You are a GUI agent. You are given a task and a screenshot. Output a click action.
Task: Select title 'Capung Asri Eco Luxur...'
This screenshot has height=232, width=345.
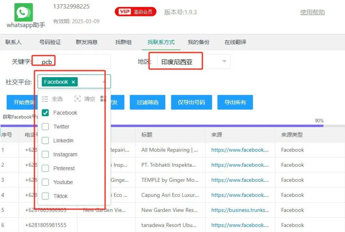click(170, 195)
